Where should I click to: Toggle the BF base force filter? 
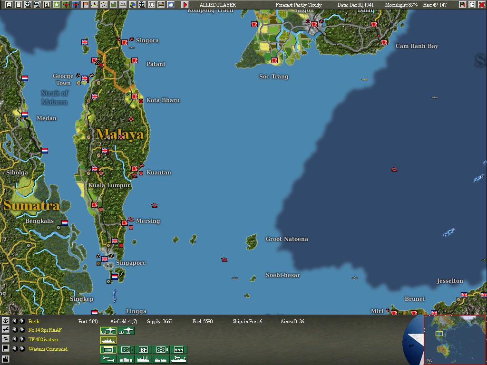tap(143, 350)
